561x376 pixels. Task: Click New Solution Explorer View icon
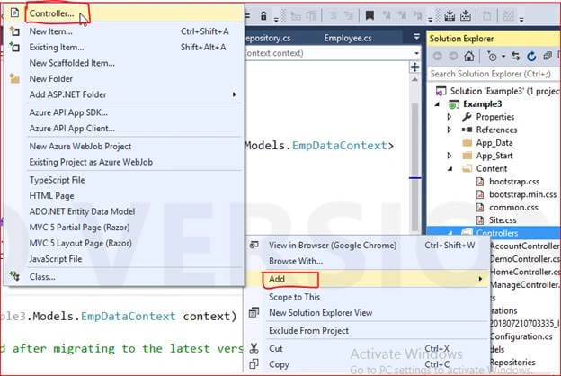(254, 313)
